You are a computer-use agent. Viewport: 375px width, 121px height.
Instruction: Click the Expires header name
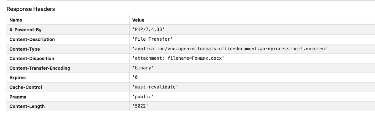tap(18, 78)
